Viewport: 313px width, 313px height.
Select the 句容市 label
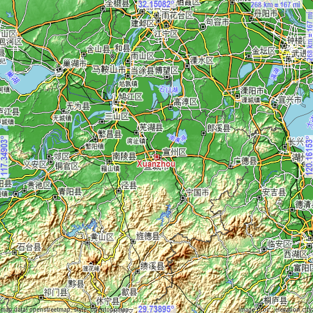[x=218, y=22]
